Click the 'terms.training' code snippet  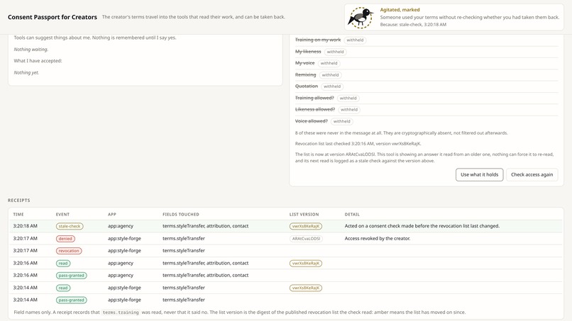(121, 312)
